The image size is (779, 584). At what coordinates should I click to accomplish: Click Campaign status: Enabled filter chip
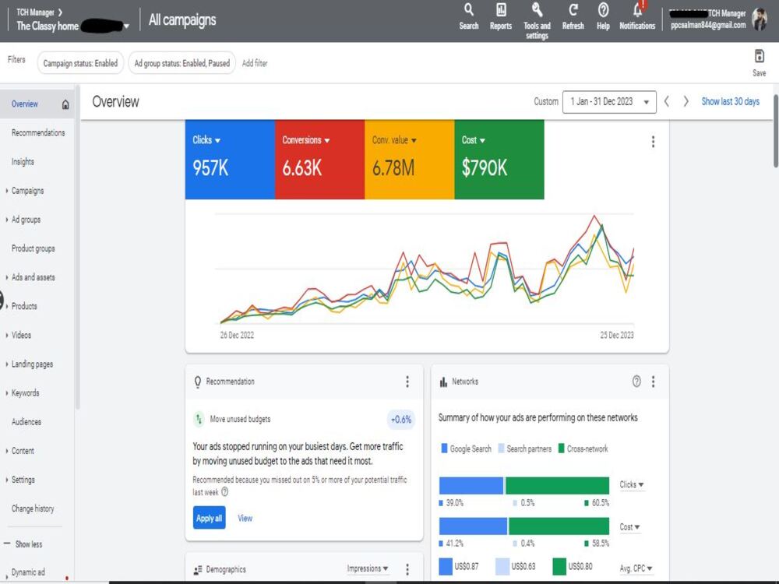[x=80, y=63]
